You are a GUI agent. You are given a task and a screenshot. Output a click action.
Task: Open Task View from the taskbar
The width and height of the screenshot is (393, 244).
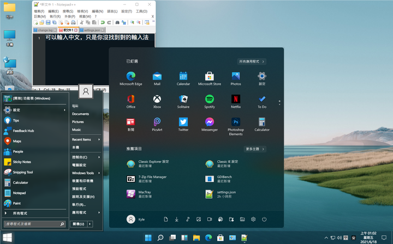pyautogui.click(x=172, y=237)
